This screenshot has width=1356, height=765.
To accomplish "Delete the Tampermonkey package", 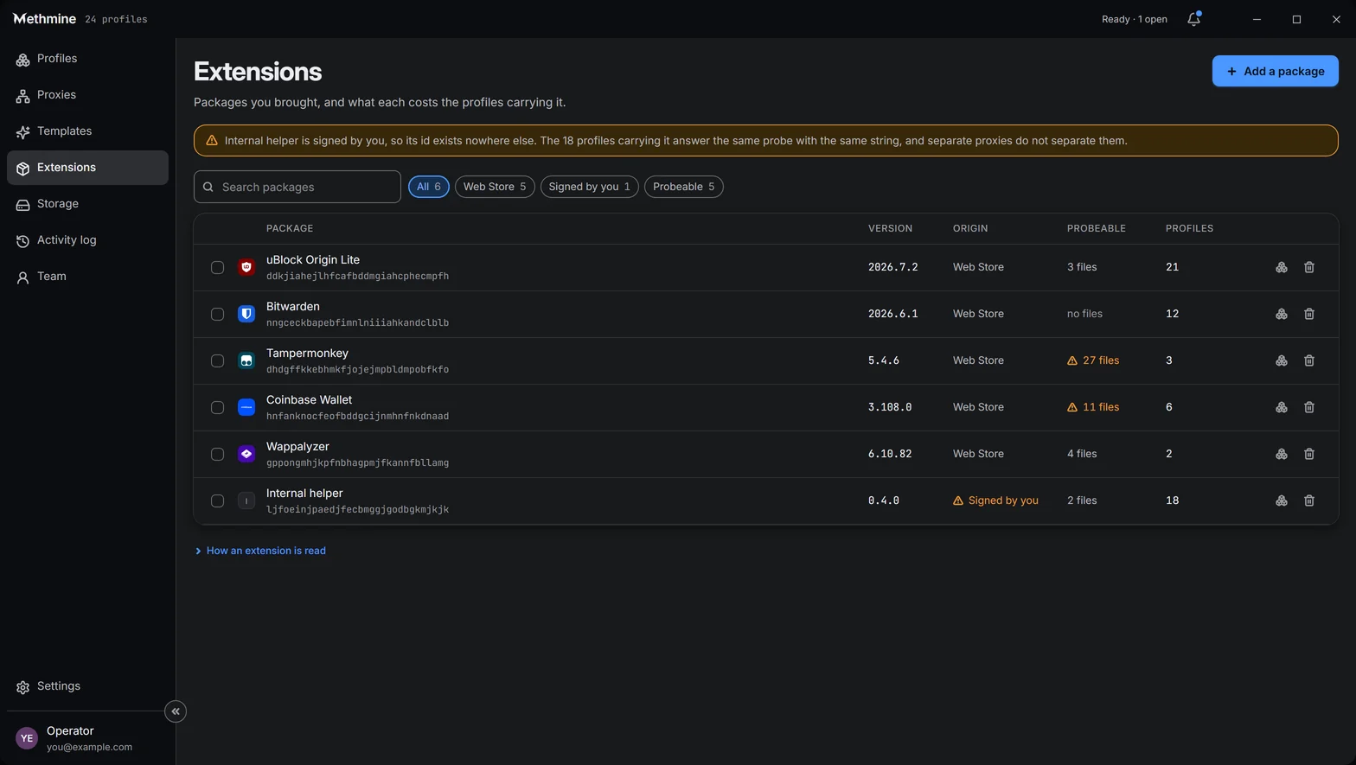I will [1309, 360].
